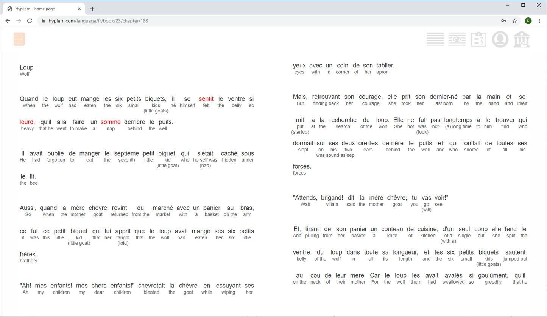The image size is (547, 317).
Task: Click the key saved-password icon
Action: [x=504, y=21]
